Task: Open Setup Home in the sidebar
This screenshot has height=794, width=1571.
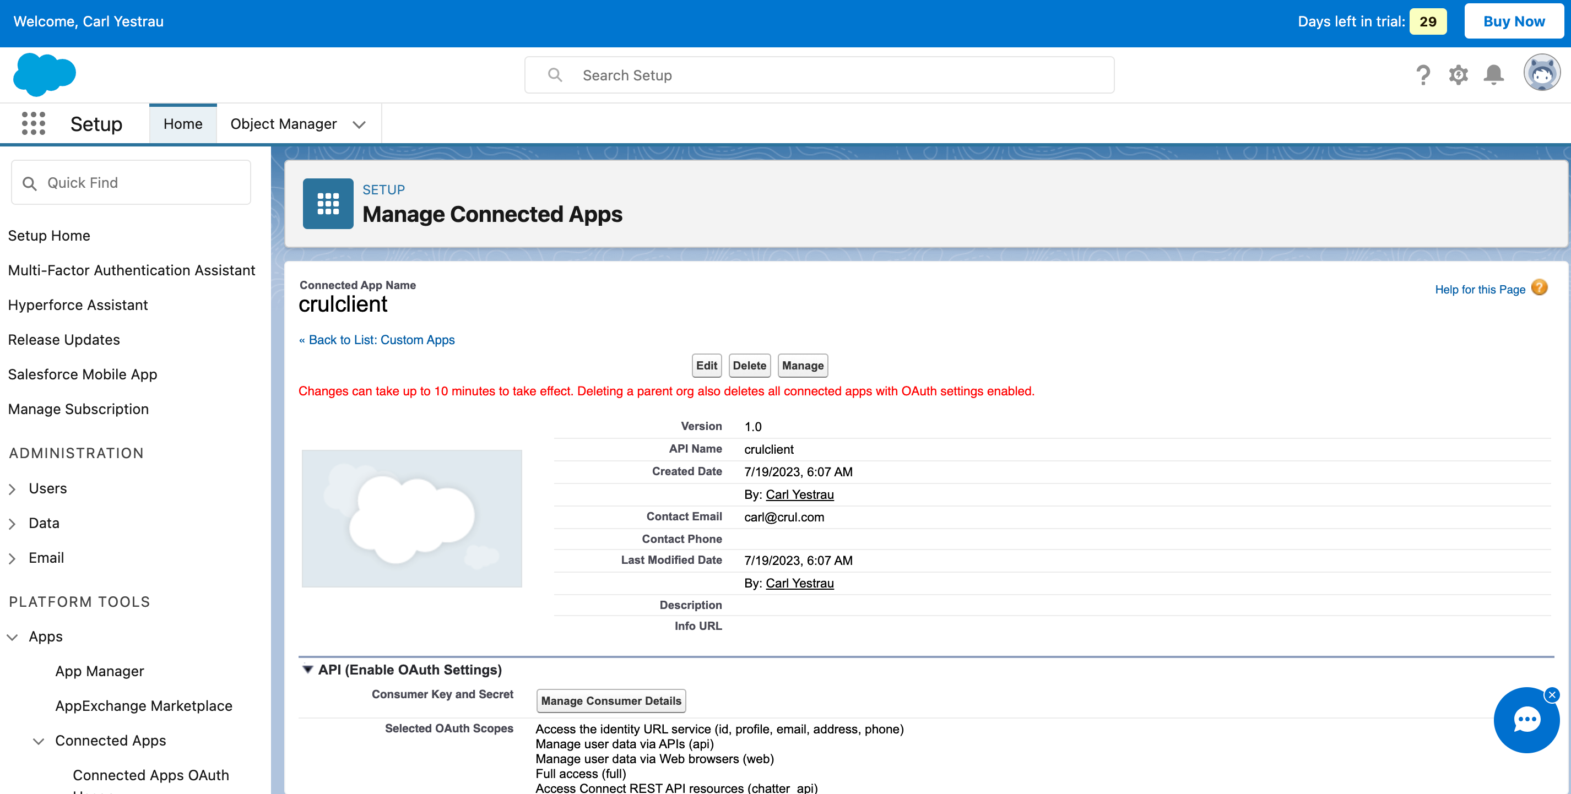Action: point(49,236)
